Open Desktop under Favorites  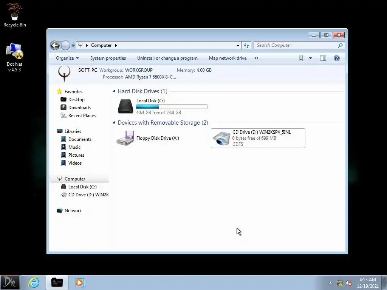pos(76,100)
